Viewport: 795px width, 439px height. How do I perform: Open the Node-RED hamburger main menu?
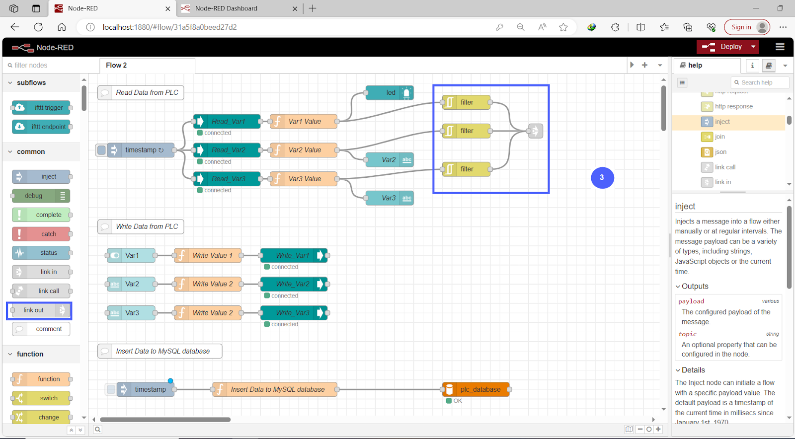pyautogui.click(x=780, y=47)
